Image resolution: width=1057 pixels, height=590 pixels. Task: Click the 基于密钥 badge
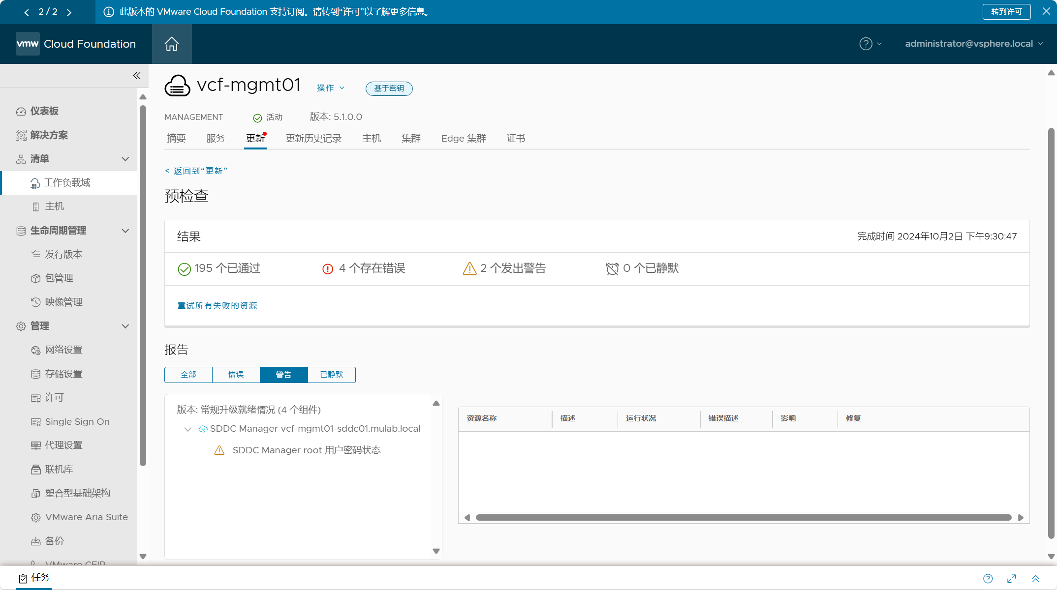pos(389,88)
